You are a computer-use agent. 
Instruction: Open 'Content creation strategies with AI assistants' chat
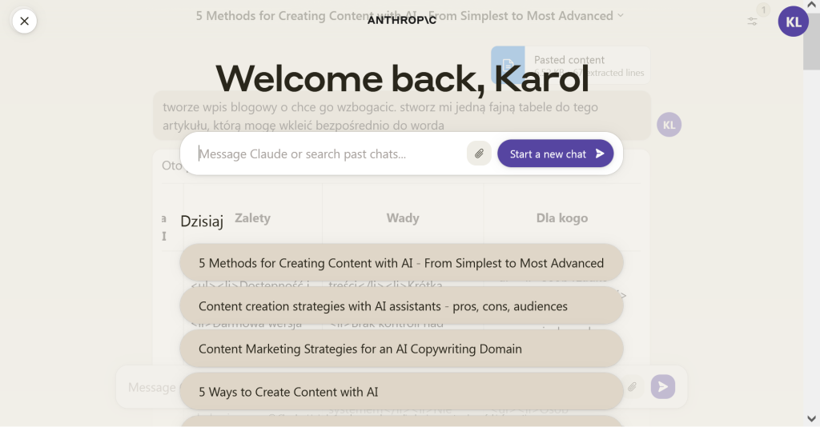coord(401,306)
